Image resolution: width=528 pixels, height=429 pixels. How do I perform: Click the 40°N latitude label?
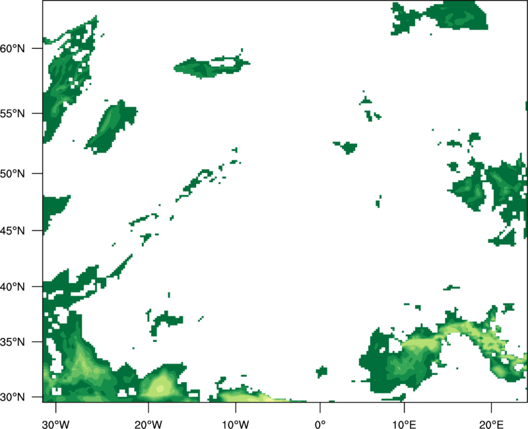13,287
